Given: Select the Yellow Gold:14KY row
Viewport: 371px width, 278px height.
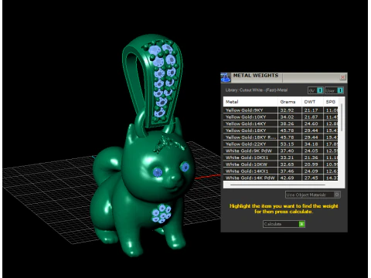Looking at the screenshot, I should pyautogui.click(x=281, y=124).
